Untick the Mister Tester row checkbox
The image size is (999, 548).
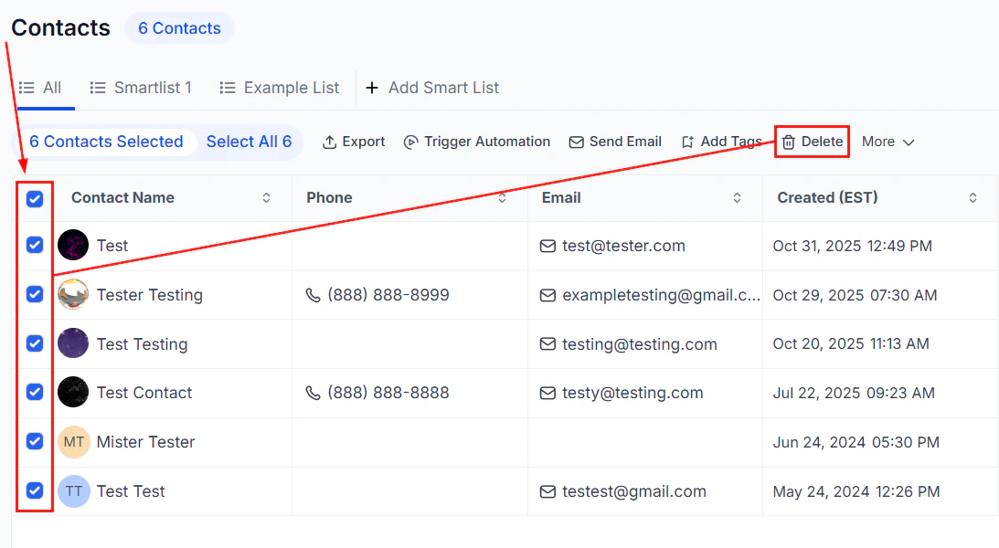35,441
